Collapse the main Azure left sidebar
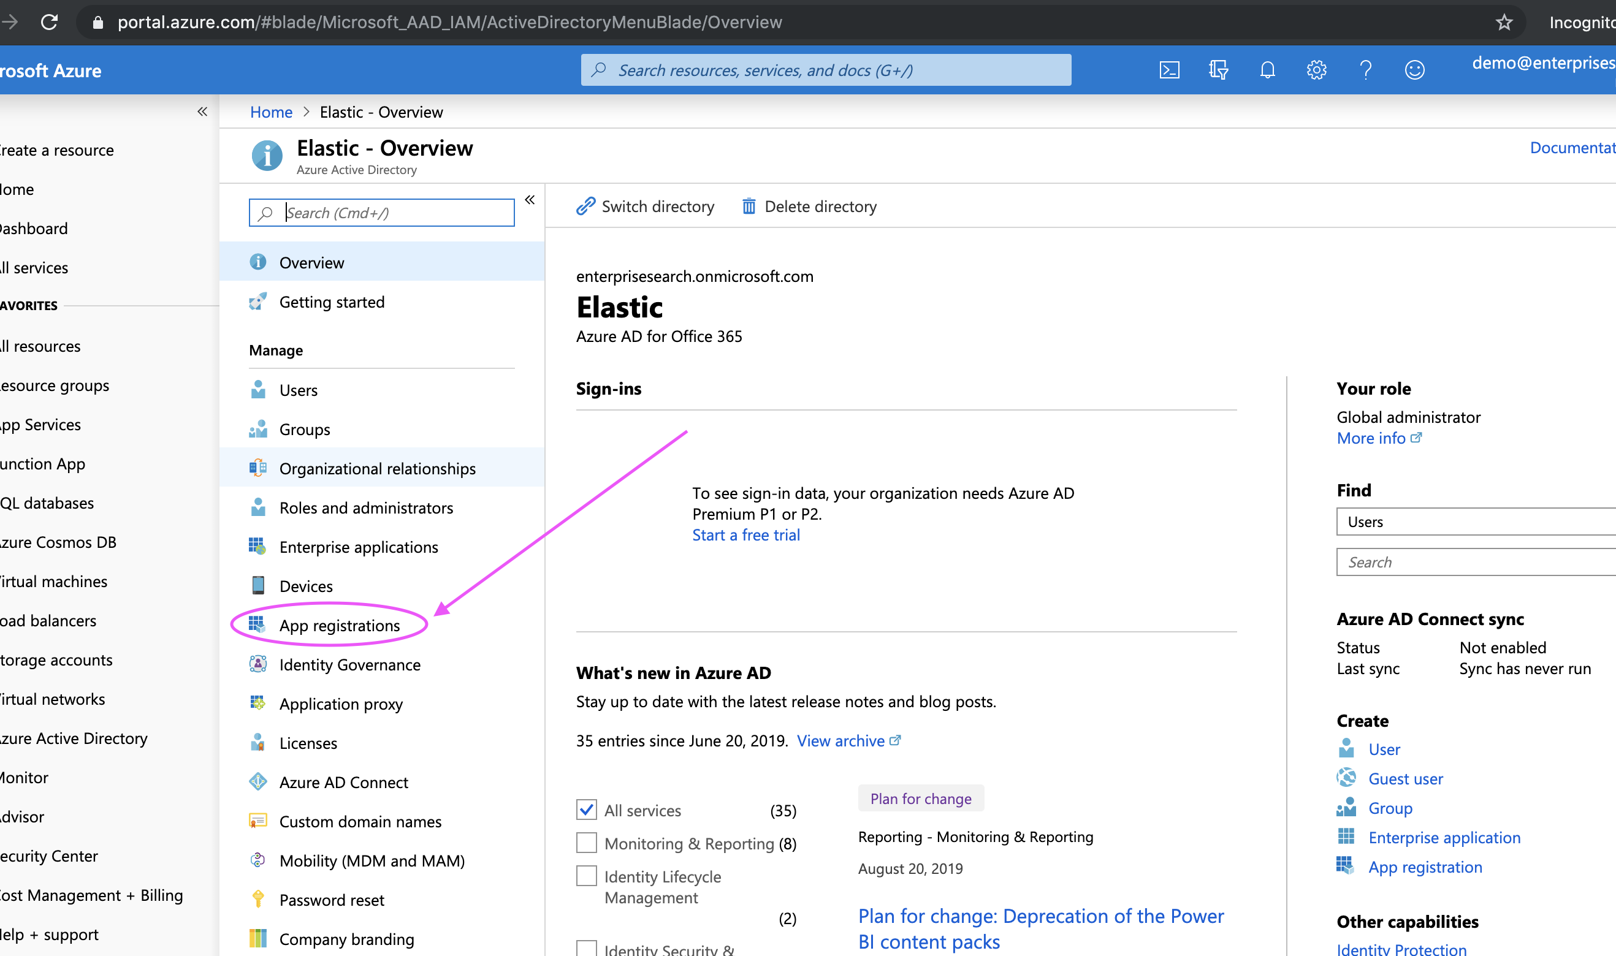The image size is (1616, 956). tap(202, 112)
